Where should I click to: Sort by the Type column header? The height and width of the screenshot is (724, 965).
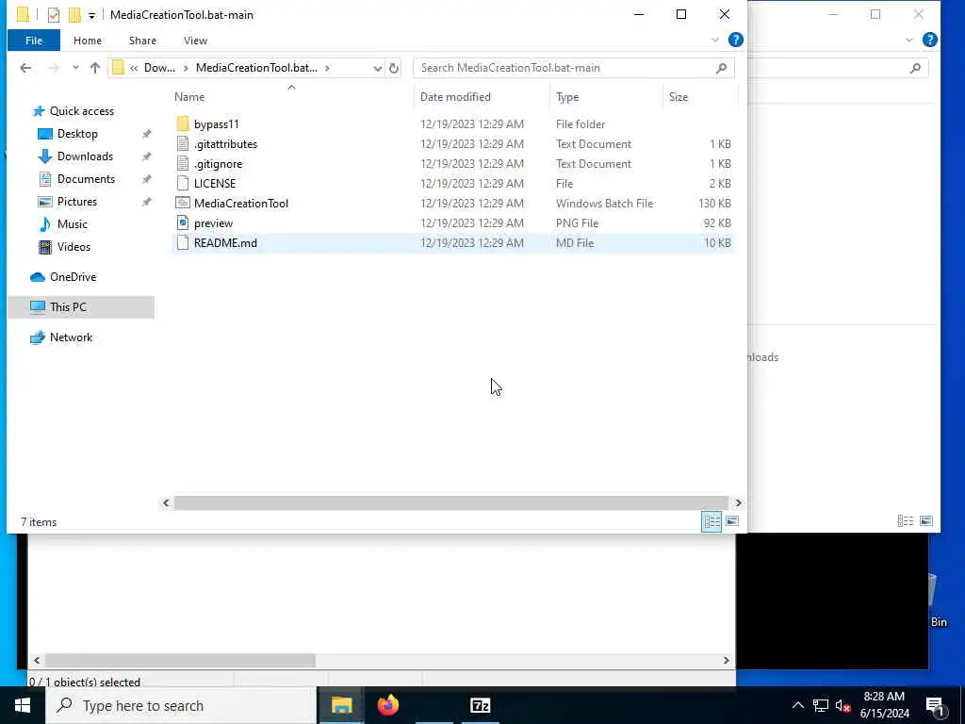[x=566, y=97]
